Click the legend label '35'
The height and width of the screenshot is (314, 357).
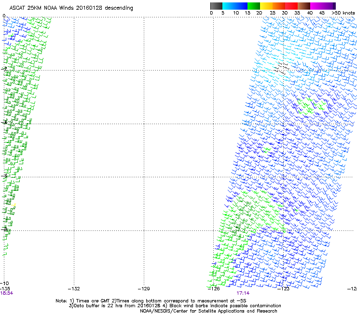click(x=297, y=13)
